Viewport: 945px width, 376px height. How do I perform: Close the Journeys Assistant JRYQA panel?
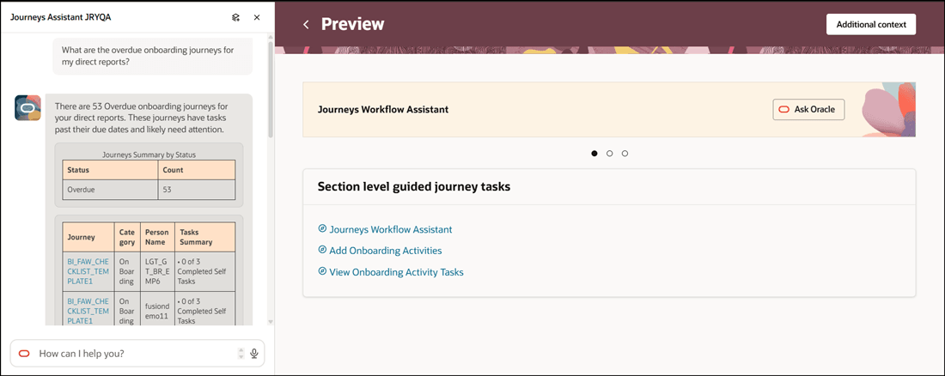coord(257,17)
